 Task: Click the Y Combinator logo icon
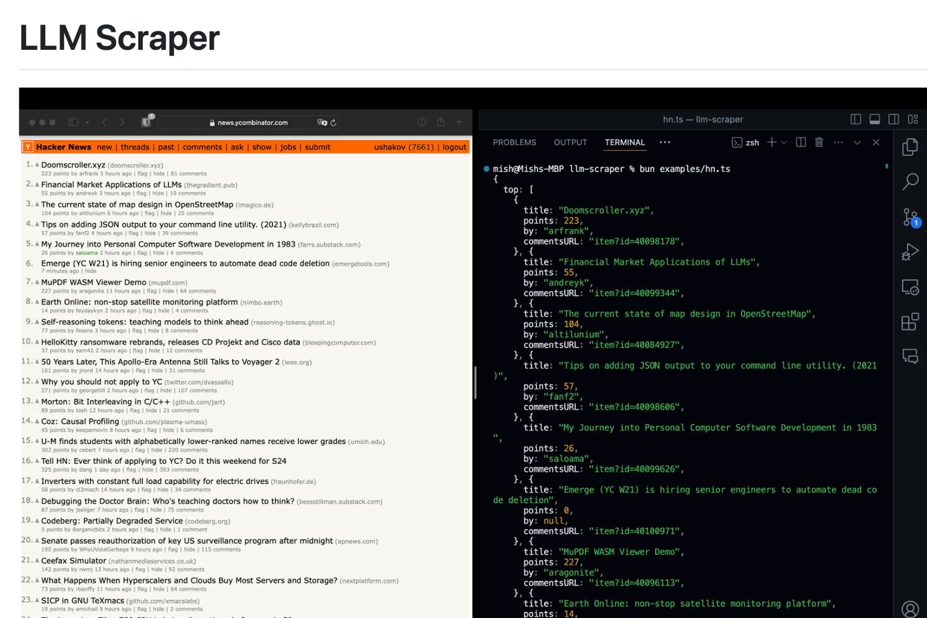coord(28,147)
